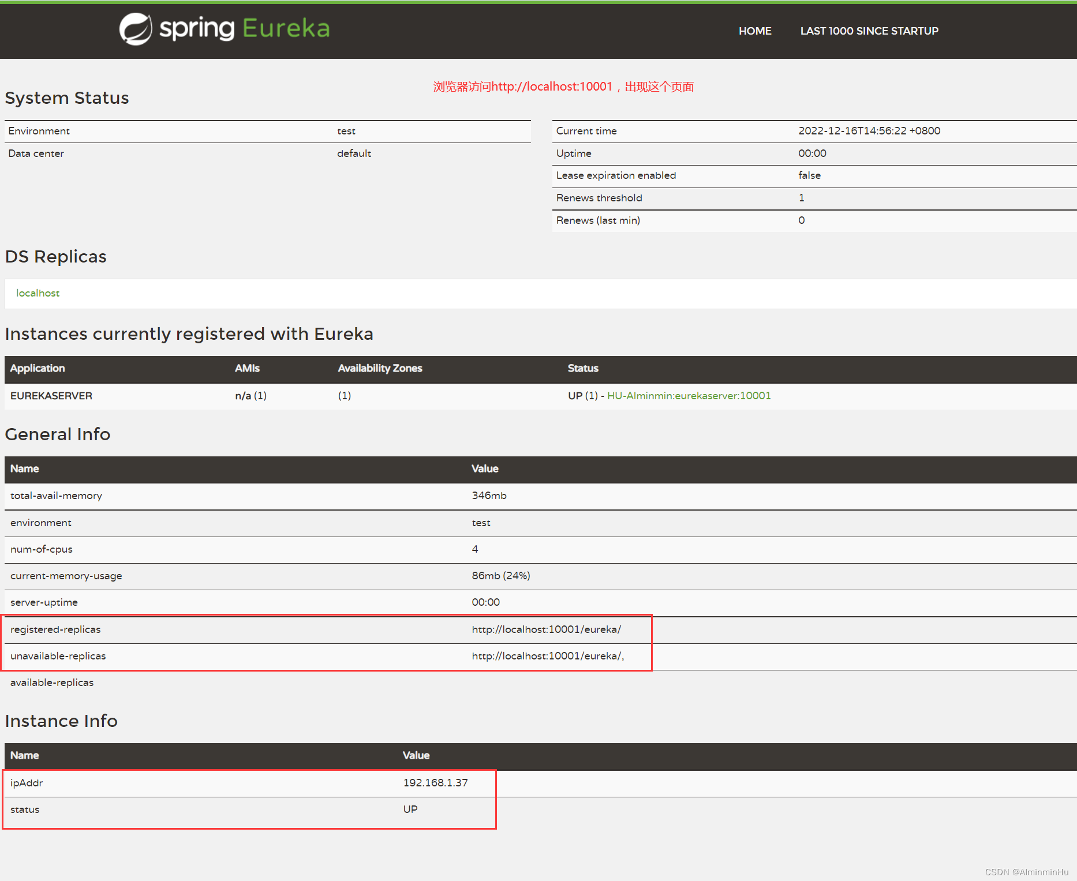Click the server-uptime row label
Screen dimensions: 1077x881
44,602
